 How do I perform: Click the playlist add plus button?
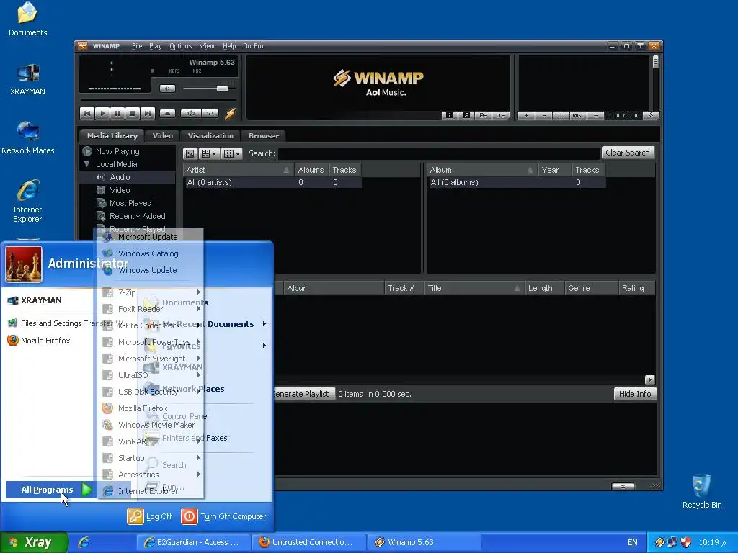click(526, 115)
